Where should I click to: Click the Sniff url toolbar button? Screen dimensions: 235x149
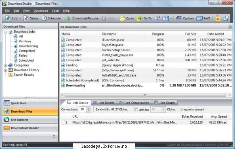[203, 19]
